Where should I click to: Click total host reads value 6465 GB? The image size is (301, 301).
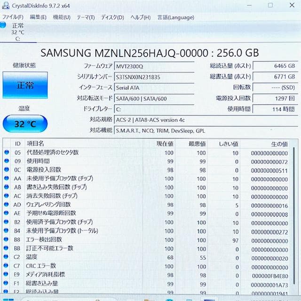tap(275, 66)
